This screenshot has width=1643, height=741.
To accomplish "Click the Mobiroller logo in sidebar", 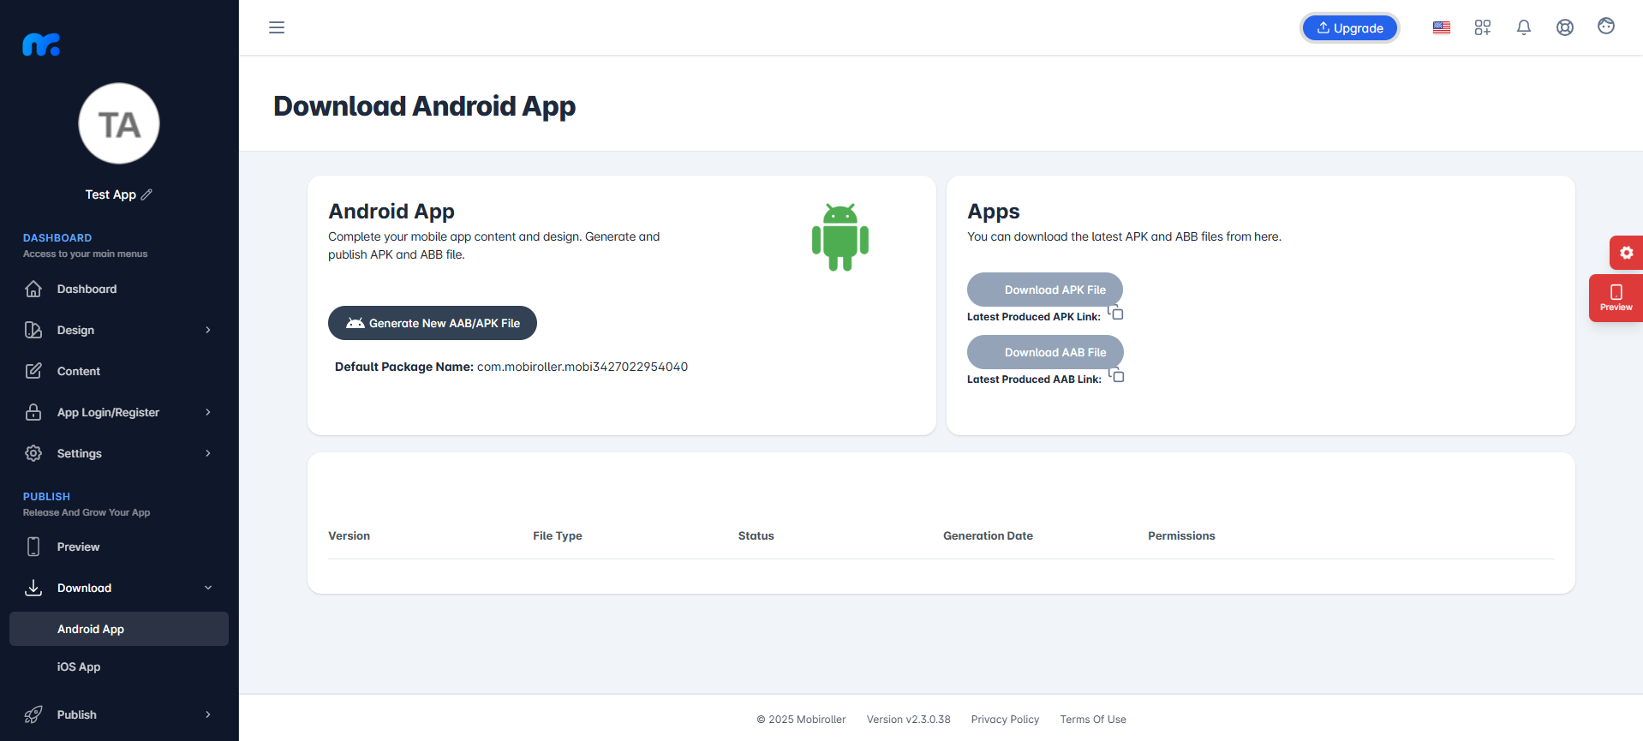I will (x=41, y=45).
